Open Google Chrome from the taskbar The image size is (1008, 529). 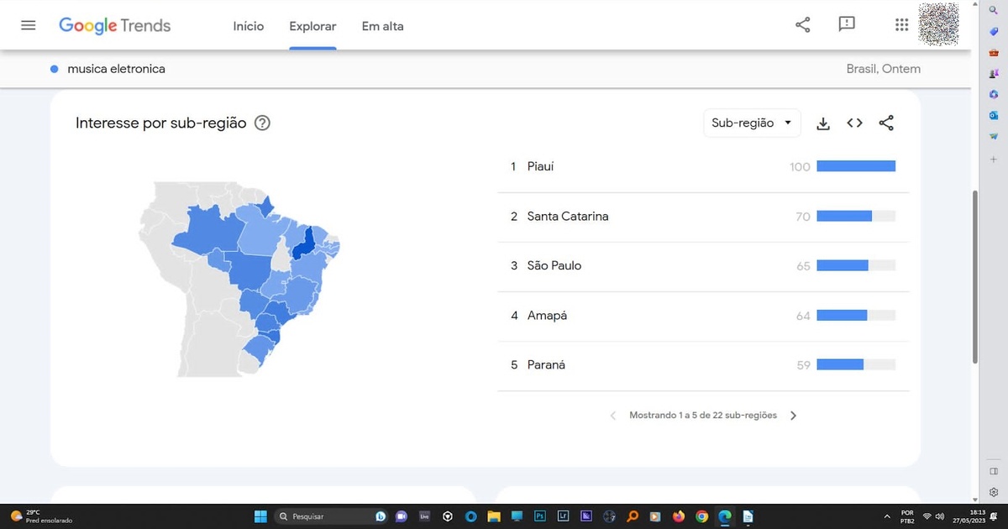tap(701, 516)
